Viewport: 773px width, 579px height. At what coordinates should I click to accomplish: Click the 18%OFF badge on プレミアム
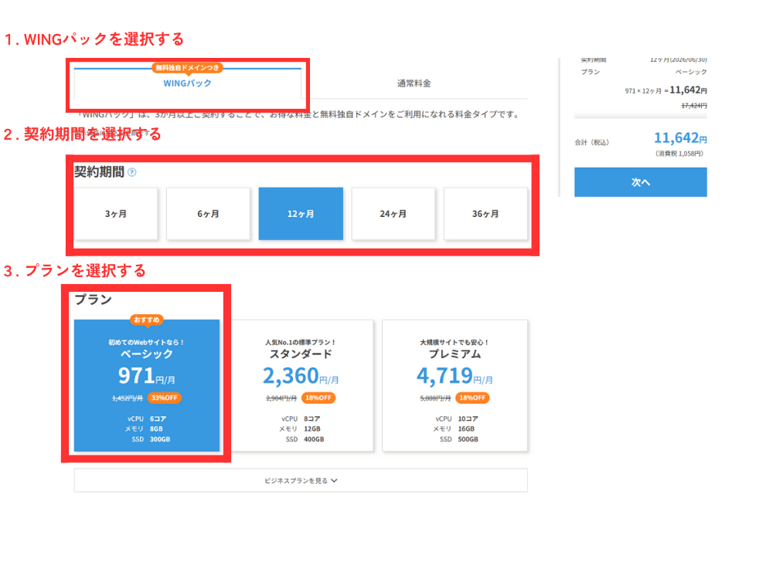click(x=472, y=398)
